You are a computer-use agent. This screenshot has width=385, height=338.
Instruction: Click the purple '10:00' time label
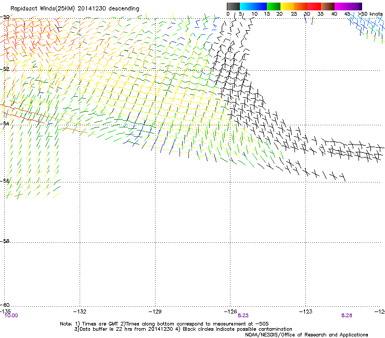point(11,316)
